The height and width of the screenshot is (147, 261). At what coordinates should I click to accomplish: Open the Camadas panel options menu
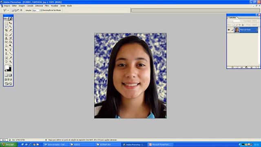[x=259, y=18]
